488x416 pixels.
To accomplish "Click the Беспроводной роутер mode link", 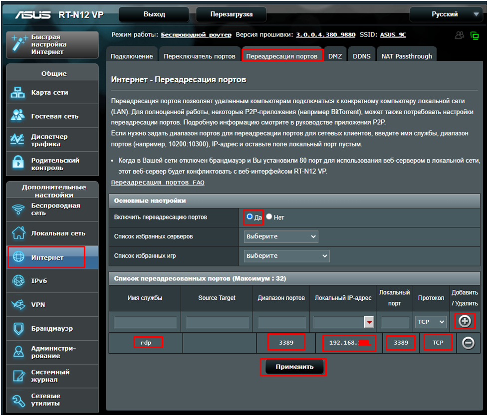I will (196, 34).
